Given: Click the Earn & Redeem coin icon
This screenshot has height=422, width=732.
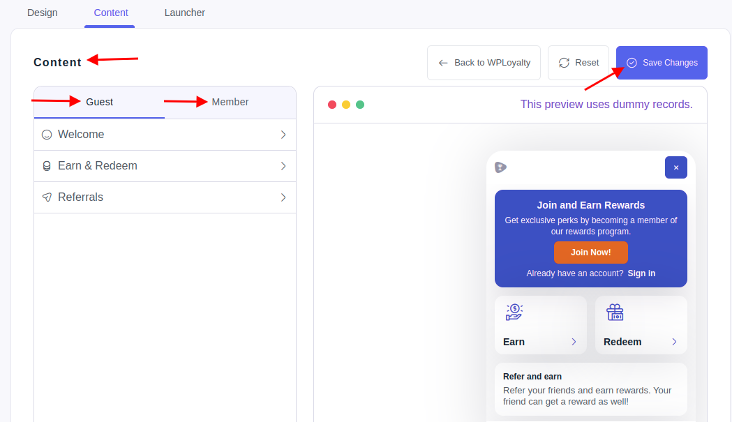Looking at the screenshot, I should coord(46,165).
